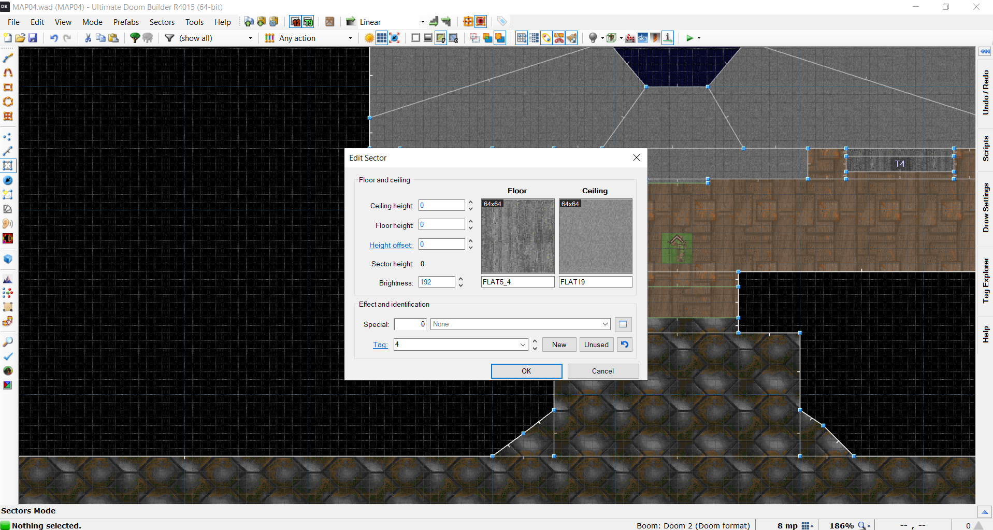This screenshot has width=993, height=530.
Task: Select the Draw Ellipse tool
Action: click(x=8, y=102)
